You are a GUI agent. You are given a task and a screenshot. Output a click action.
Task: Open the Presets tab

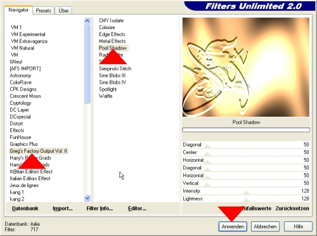click(x=43, y=11)
